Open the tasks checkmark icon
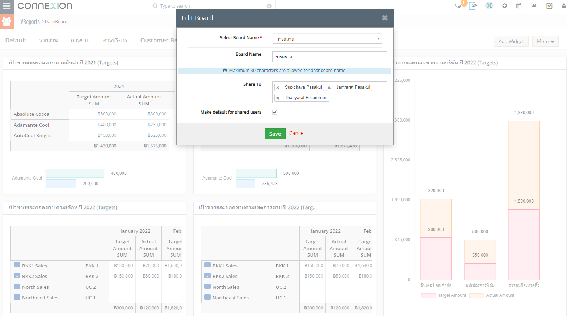 (x=549, y=6)
